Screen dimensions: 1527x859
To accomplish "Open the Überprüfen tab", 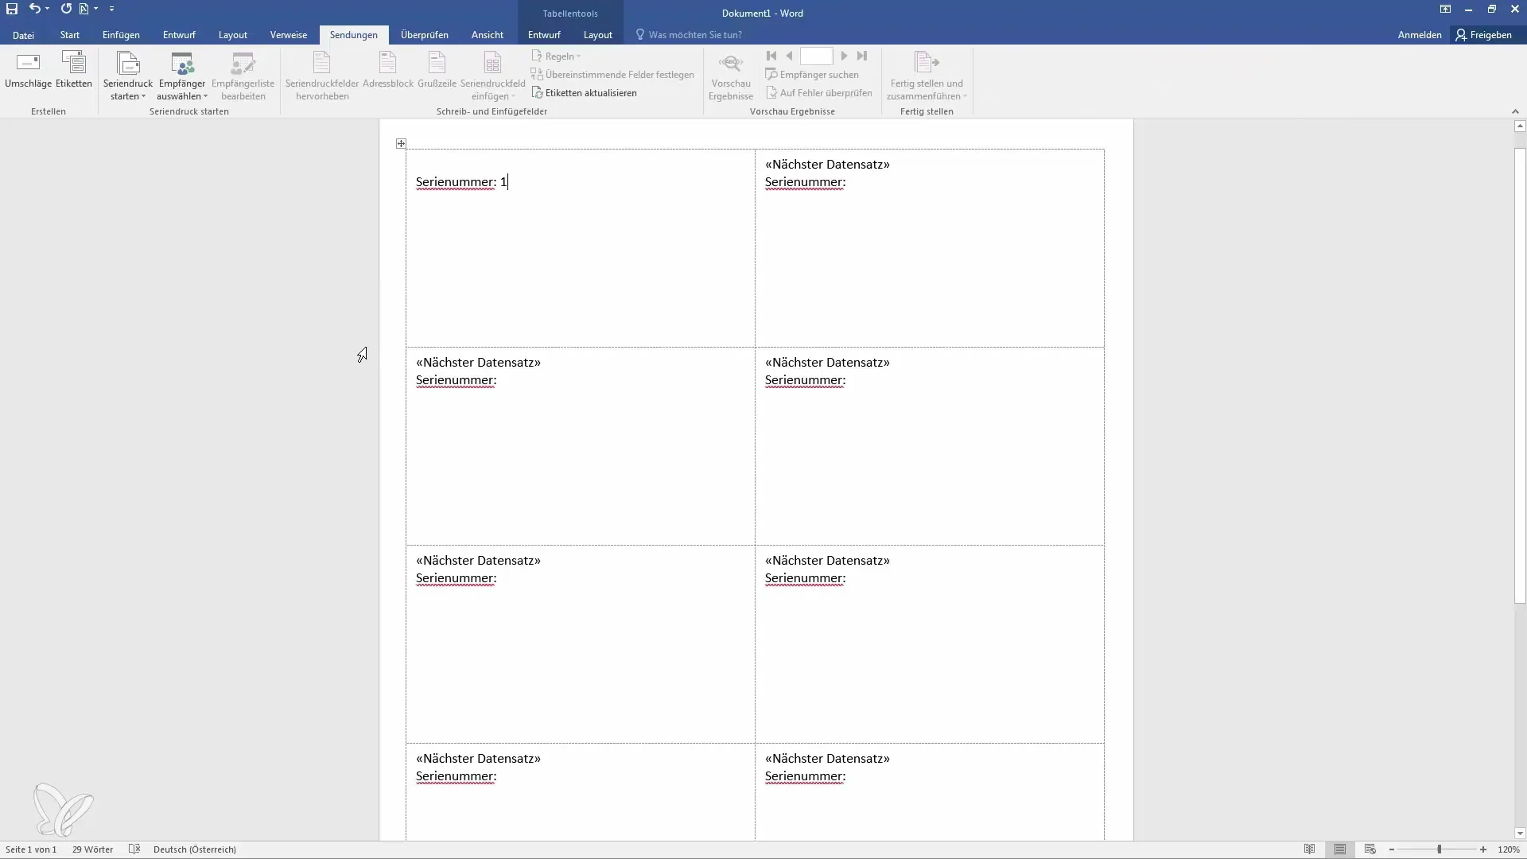I will point(424,35).
